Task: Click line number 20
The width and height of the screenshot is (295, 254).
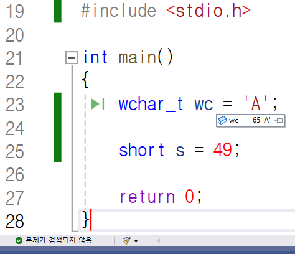Action: (15, 35)
